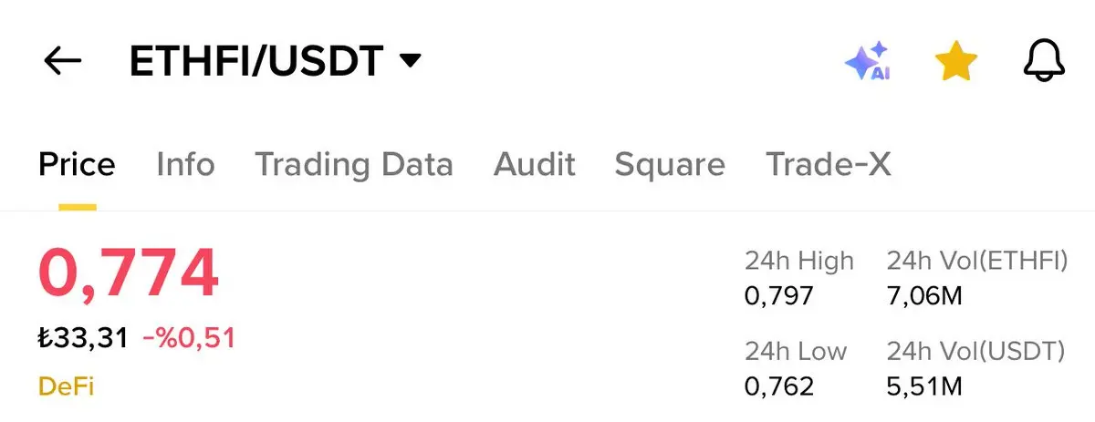
Task: Open the Audit tab
Action: (x=534, y=165)
